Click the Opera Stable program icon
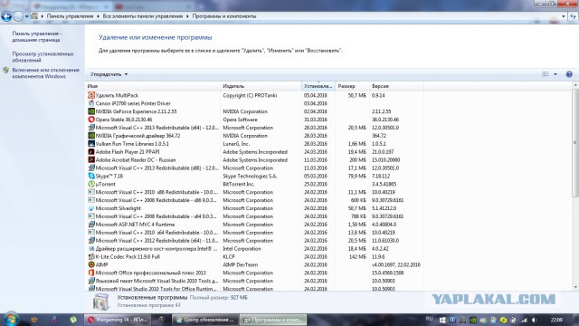Screen dimensions: 579x326 pos(91,120)
